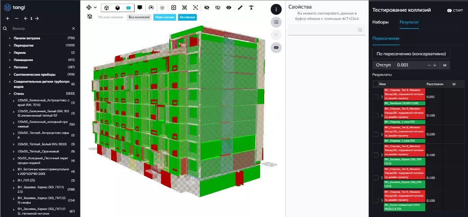Click the plus stepper on Отступ
Screen dimensions: 468x217
435,65
